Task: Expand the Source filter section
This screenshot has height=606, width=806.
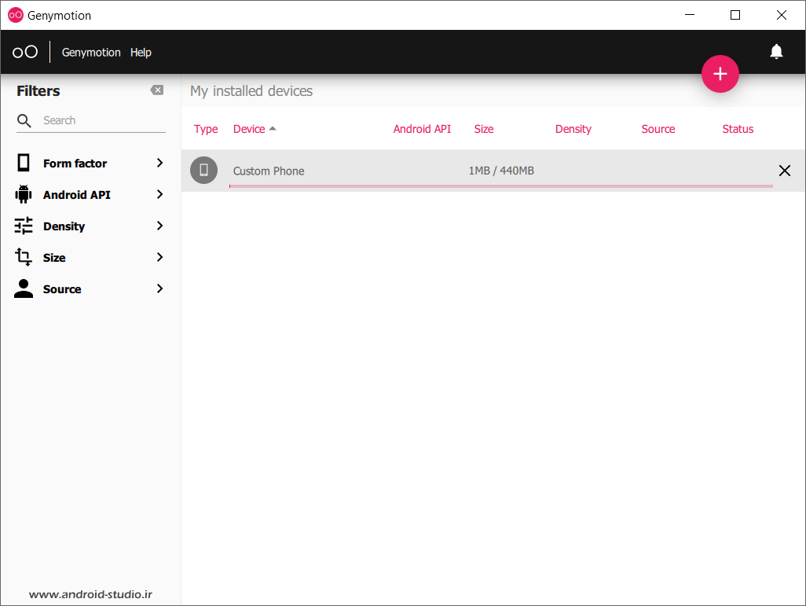Action: coord(159,288)
